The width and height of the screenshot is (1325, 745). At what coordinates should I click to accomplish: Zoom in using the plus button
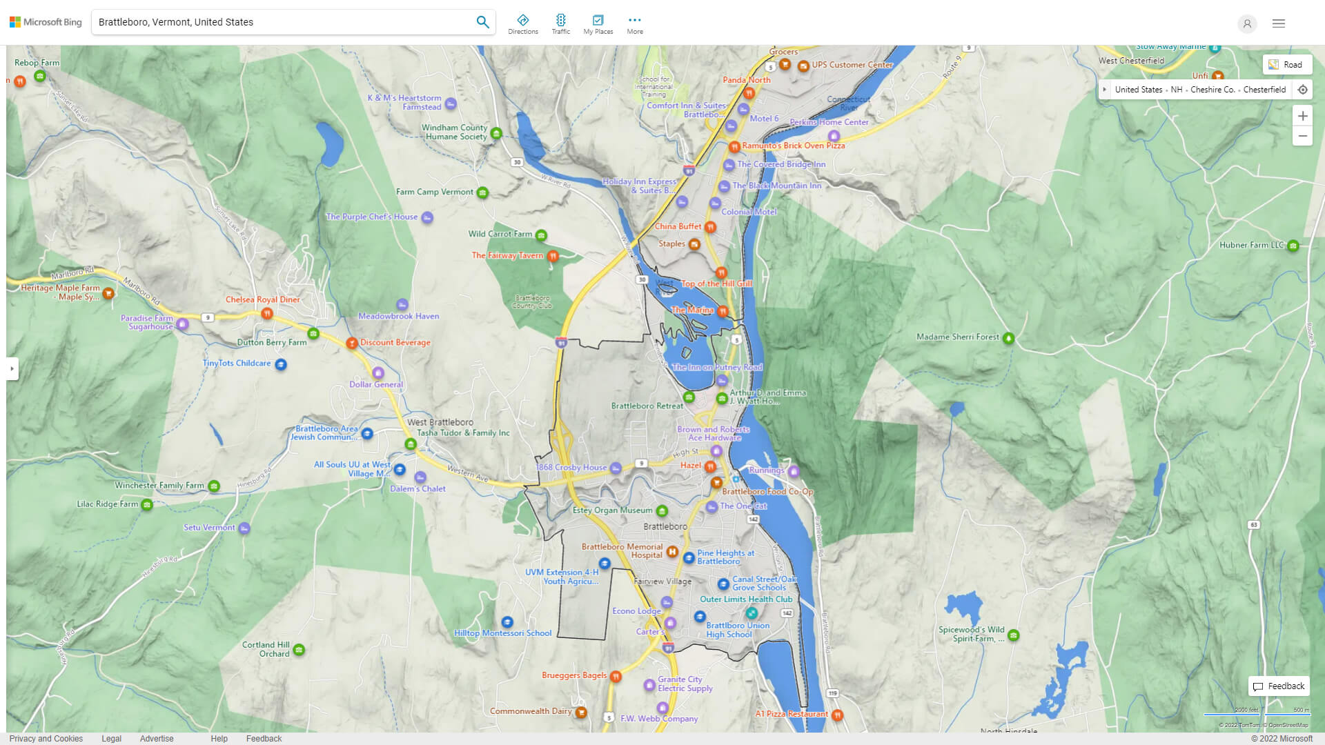[x=1303, y=116]
